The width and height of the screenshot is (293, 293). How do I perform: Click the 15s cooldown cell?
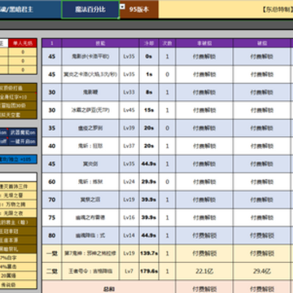click(149, 111)
